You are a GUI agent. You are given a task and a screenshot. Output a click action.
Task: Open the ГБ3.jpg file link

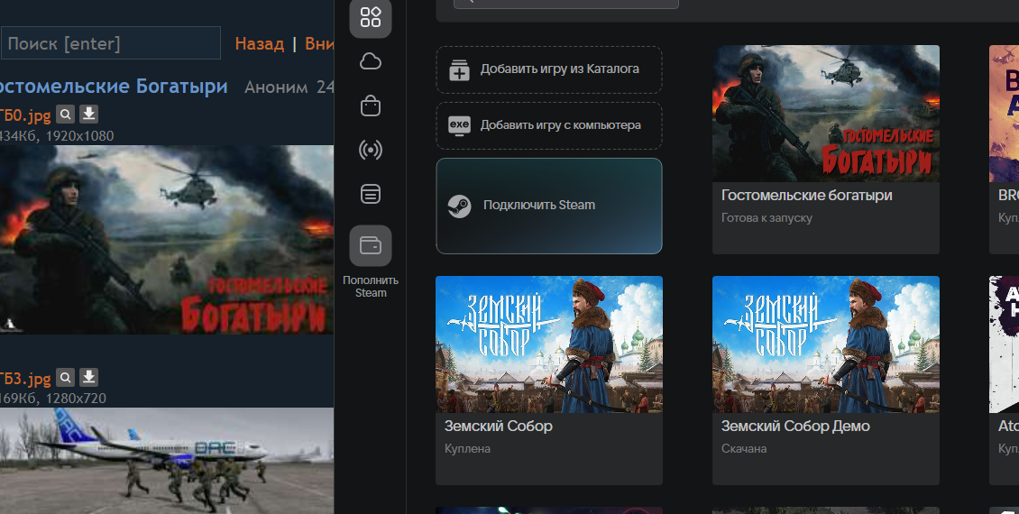click(x=24, y=378)
